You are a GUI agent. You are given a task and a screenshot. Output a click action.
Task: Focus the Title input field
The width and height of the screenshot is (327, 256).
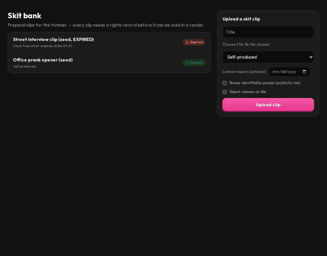(x=268, y=32)
